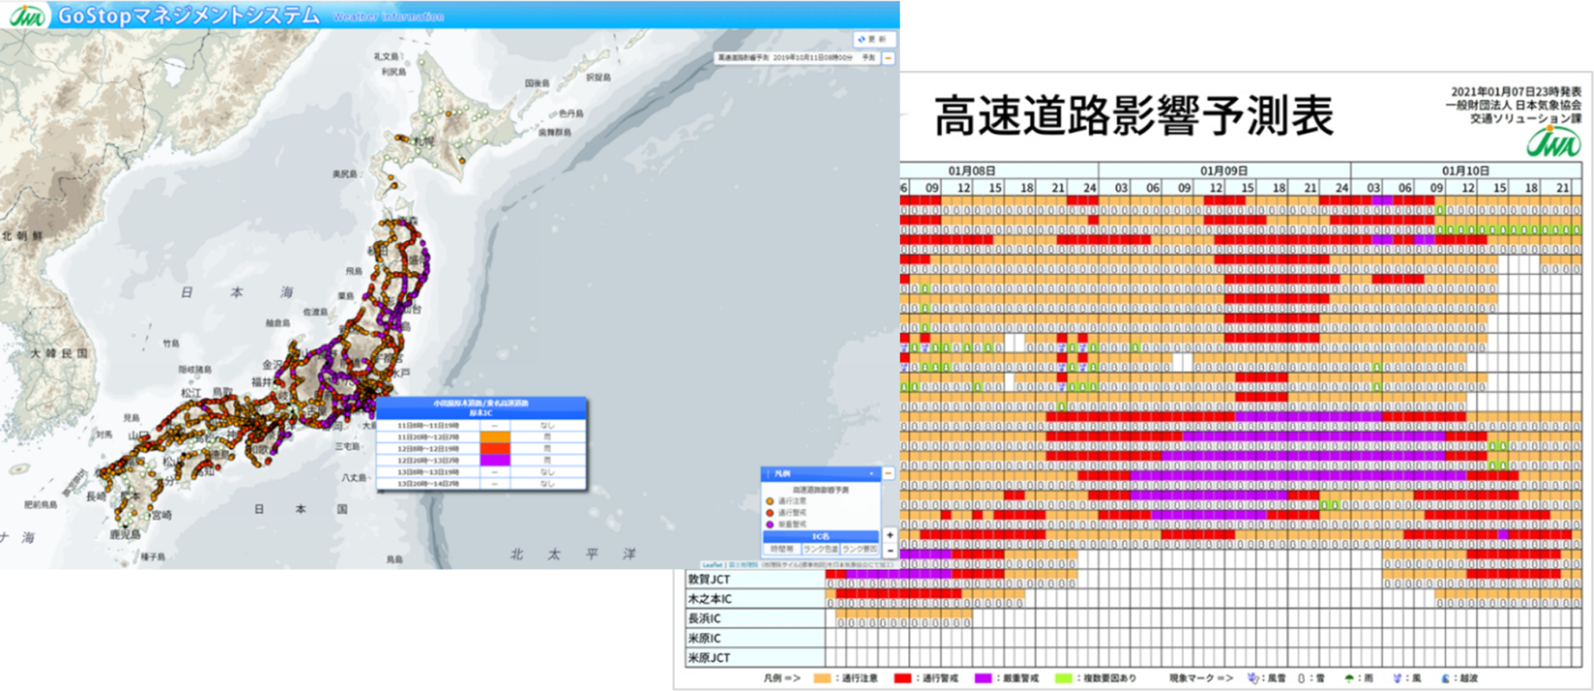Image resolution: width=1594 pixels, height=691 pixels.
Task: Collapse the 凡例 legend panel using the side minus button
Action: 888,473
